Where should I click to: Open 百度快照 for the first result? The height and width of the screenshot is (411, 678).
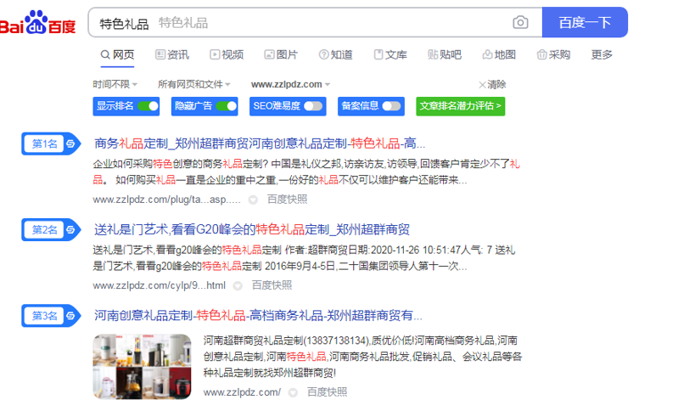click(x=287, y=199)
